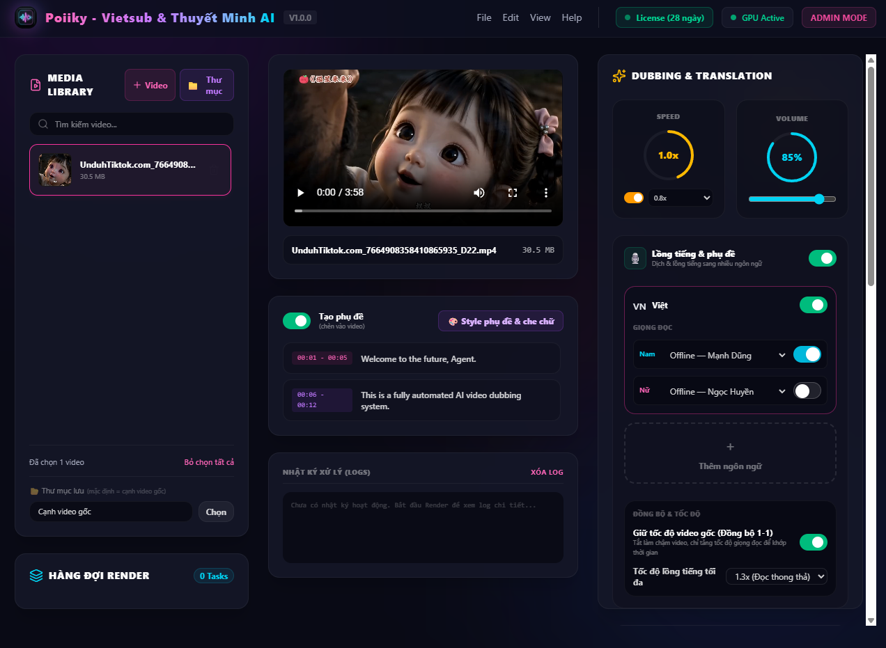
Task: Open the Offline — Ngọc Huyền voice dropdown
Action: tap(727, 391)
